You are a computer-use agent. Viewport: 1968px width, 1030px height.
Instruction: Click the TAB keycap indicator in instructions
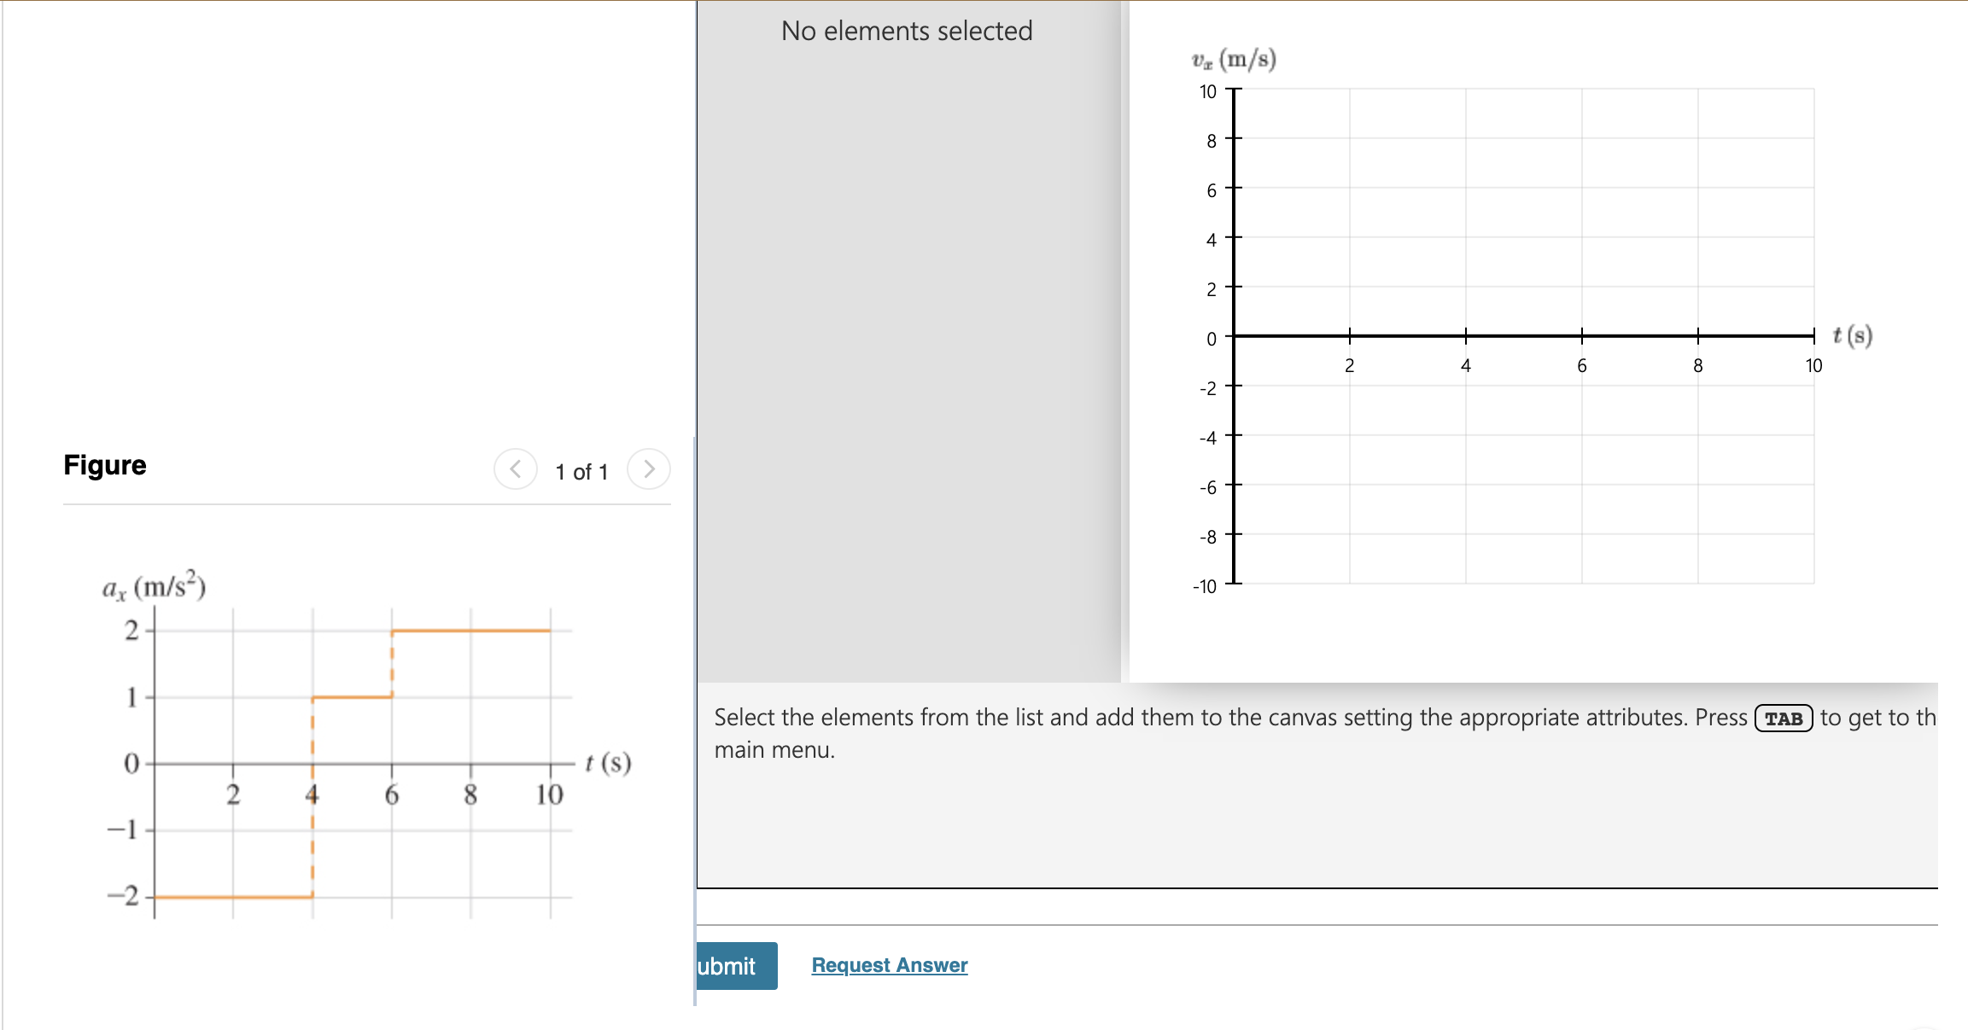pyautogui.click(x=1784, y=719)
